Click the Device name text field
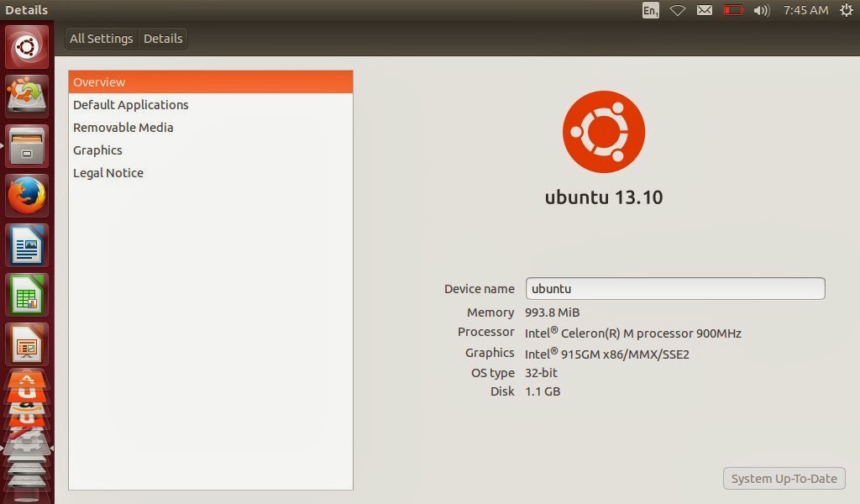 [675, 288]
